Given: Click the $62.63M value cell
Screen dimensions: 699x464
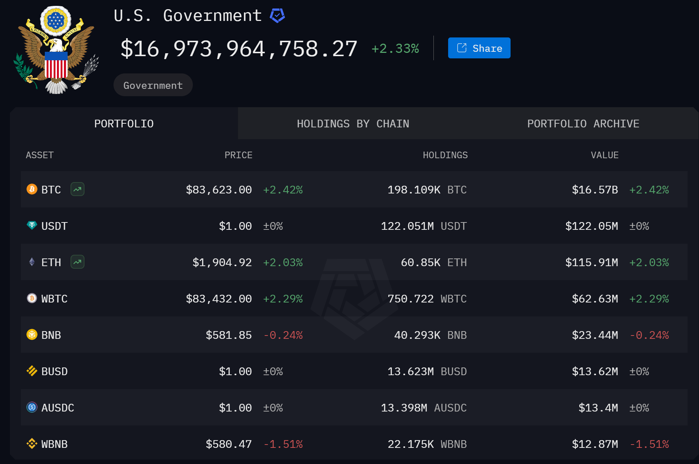Looking at the screenshot, I should 595,299.
